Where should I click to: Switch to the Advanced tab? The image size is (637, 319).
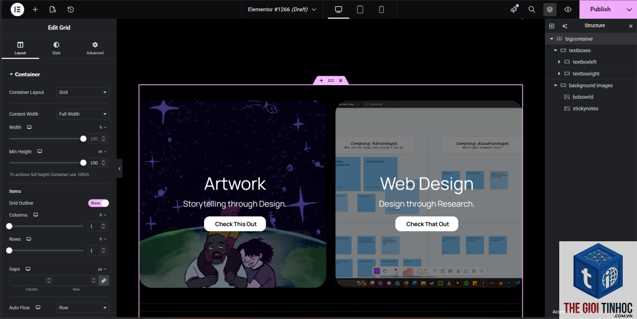[x=95, y=48]
